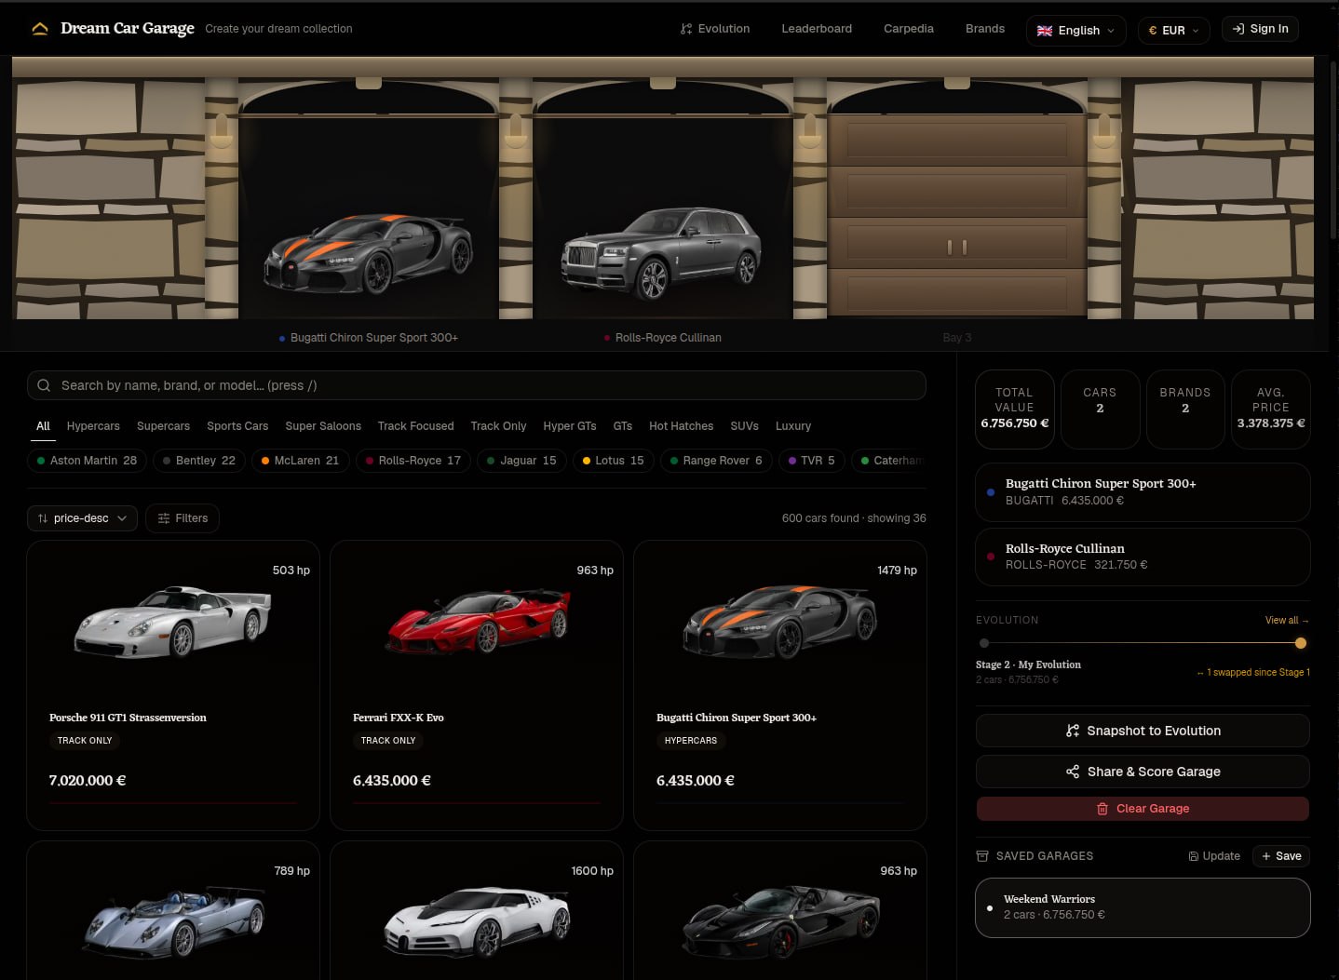Toggle the Lotus 15 brand chip

[613, 461]
